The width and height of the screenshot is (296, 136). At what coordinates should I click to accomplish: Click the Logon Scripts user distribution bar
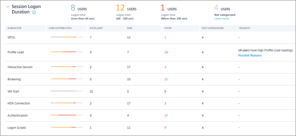pos(67,127)
